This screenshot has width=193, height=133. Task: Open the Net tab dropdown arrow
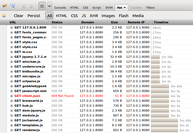[x=125, y=8]
